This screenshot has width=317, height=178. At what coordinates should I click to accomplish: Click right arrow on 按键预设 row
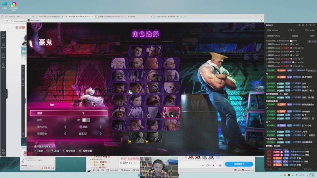101,134
